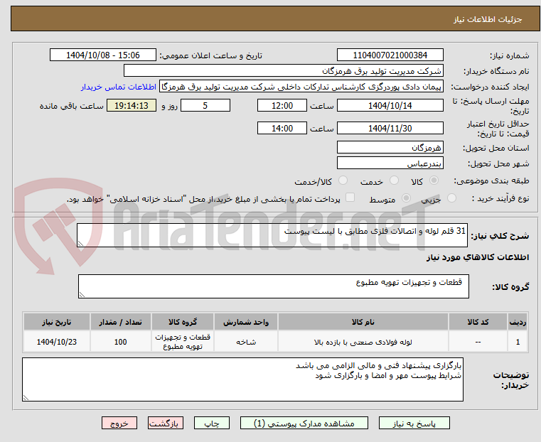Open مشاهده مدارک پیوستی (1) button
Viewport: 541px width, 442px height.
pos(304,423)
